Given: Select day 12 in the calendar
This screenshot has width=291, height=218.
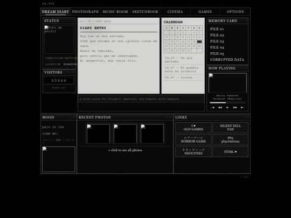Looking at the screenshot, I should point(199,37).
